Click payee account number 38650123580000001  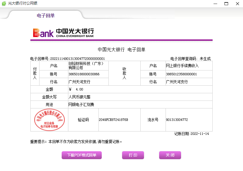coord(181,74)
